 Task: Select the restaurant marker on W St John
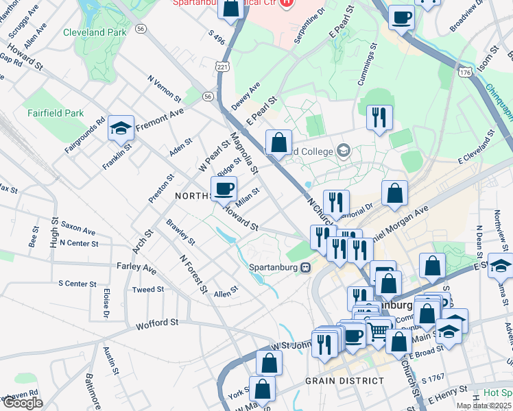coord(324,345)
